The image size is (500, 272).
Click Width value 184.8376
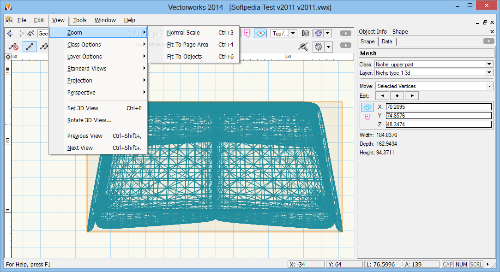[386, 135]
